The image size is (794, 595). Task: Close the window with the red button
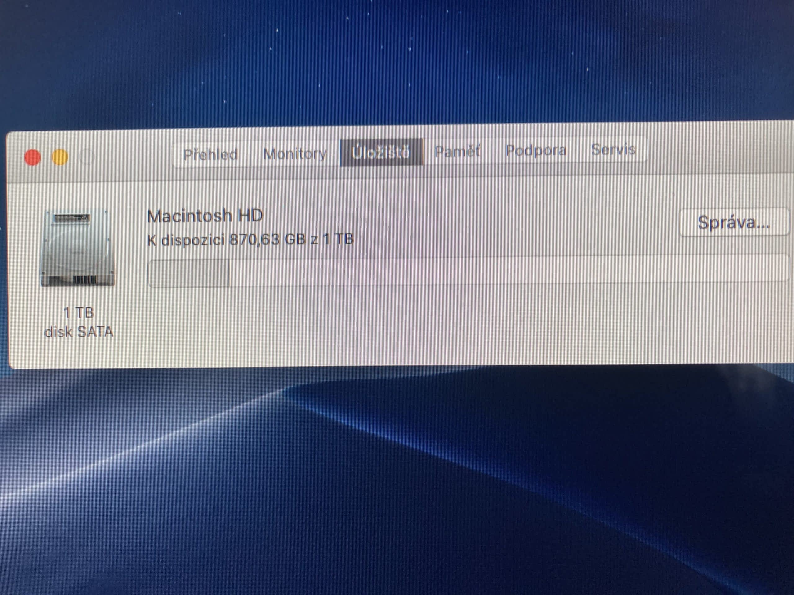[32, 157]
